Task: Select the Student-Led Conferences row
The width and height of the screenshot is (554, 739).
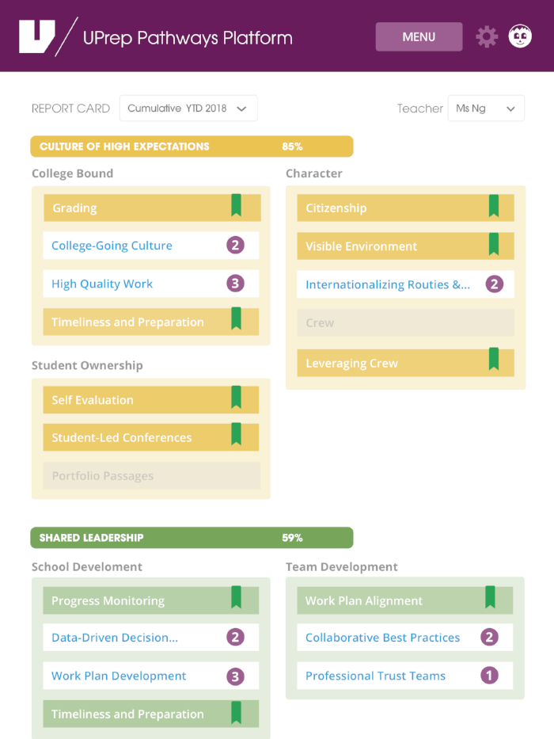Action: pos(151,437)
